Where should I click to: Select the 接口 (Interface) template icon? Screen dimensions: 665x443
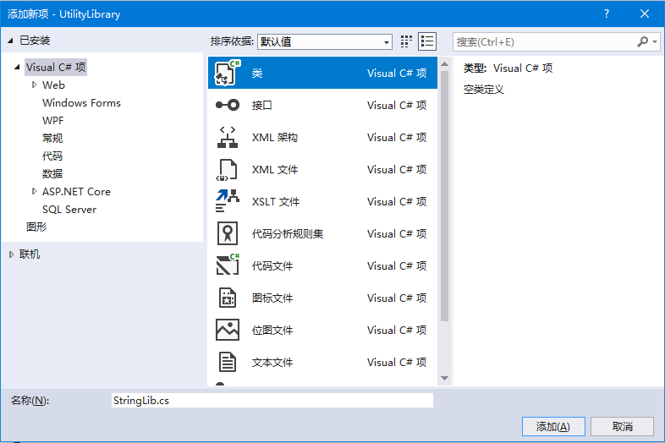(228, 106)
